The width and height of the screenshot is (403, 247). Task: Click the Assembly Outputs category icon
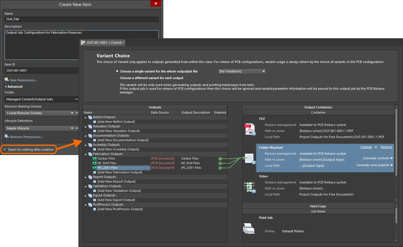[90, 145]
